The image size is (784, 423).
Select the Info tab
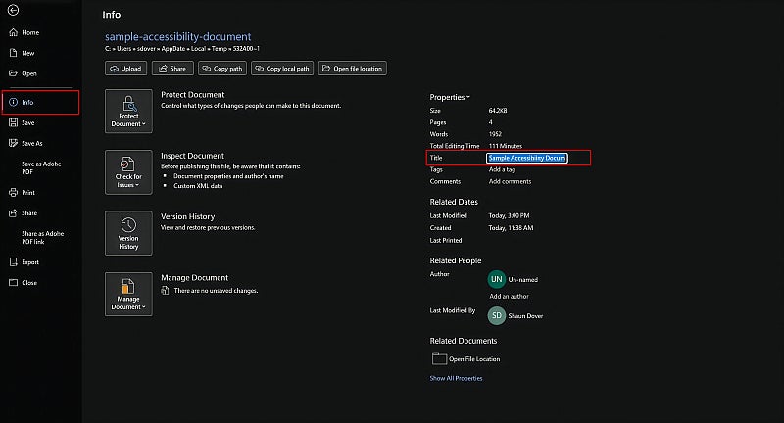point(40,102)
